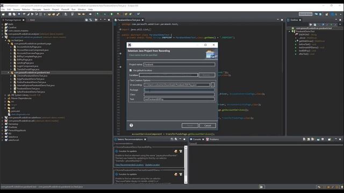Viewport: 344px width, 193px height.
Task: Click the View Recommended Locators link
Action: pyautogui.click(x=130, y=165)
